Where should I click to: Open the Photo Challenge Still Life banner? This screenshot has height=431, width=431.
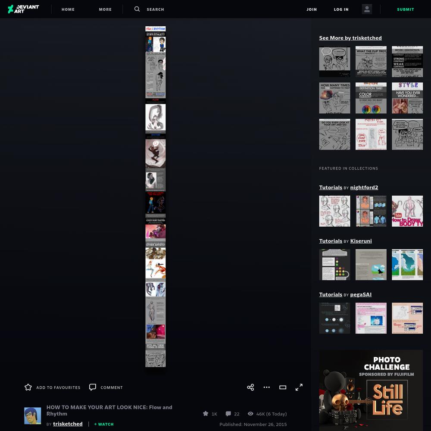coord(371,390)
